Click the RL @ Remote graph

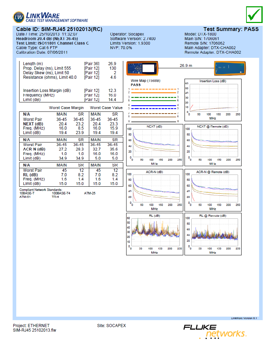coord(213,234)
